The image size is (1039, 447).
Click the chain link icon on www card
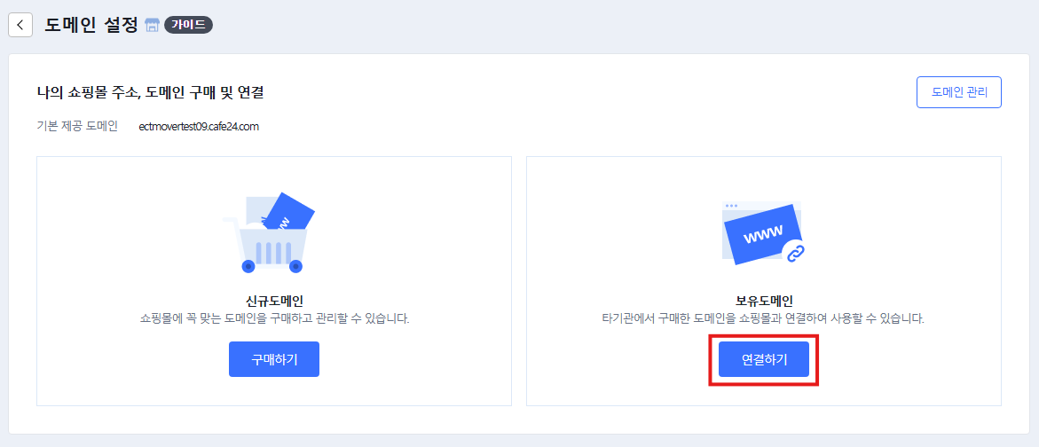click(x=793, y=252)
